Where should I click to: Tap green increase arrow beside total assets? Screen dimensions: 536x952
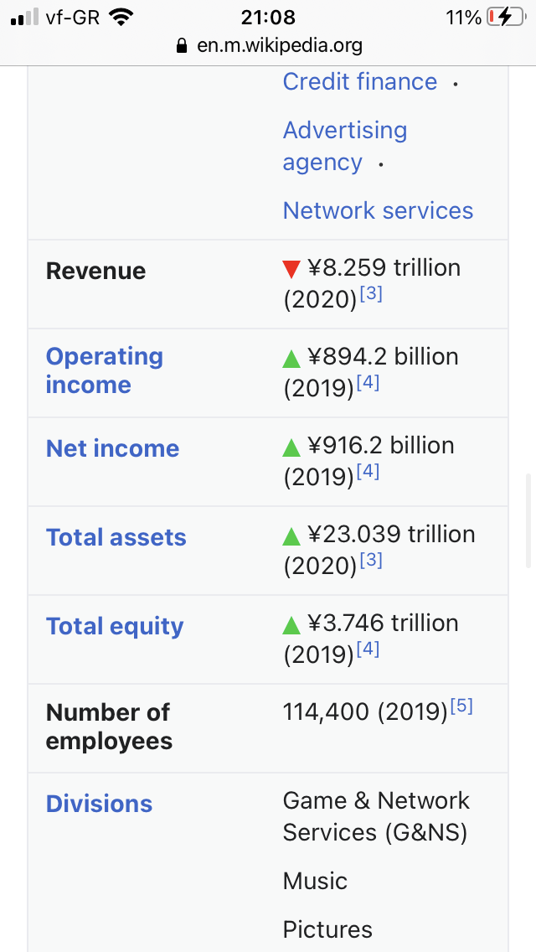point(291,536)
